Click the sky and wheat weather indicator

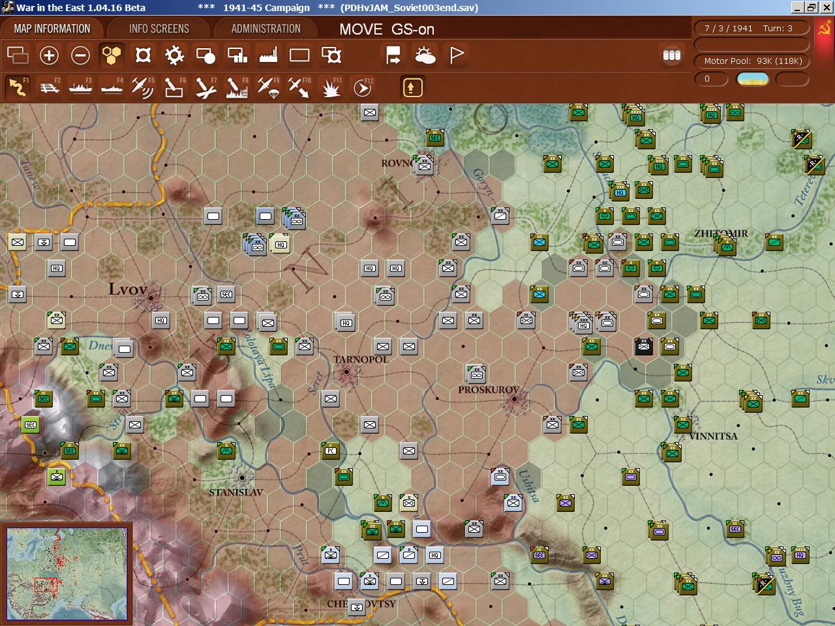click(753, 79)
